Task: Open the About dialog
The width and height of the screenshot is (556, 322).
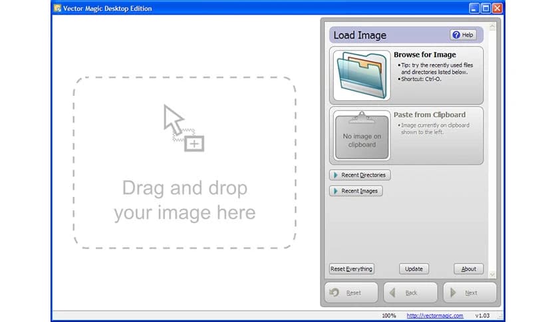Action: [x=468, y=269]
